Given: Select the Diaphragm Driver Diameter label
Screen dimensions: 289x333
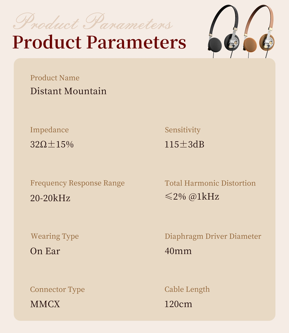Looking at the screenshot, I should [213, 236].
